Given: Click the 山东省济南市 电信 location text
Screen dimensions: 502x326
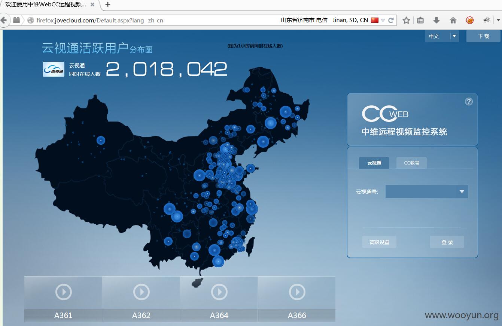Looking at the screenshot, I should [x=304, y=20].
